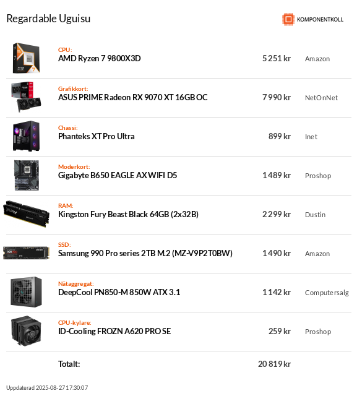
Task: Click the NetOnNet store name
Action: tap(321, 98)
